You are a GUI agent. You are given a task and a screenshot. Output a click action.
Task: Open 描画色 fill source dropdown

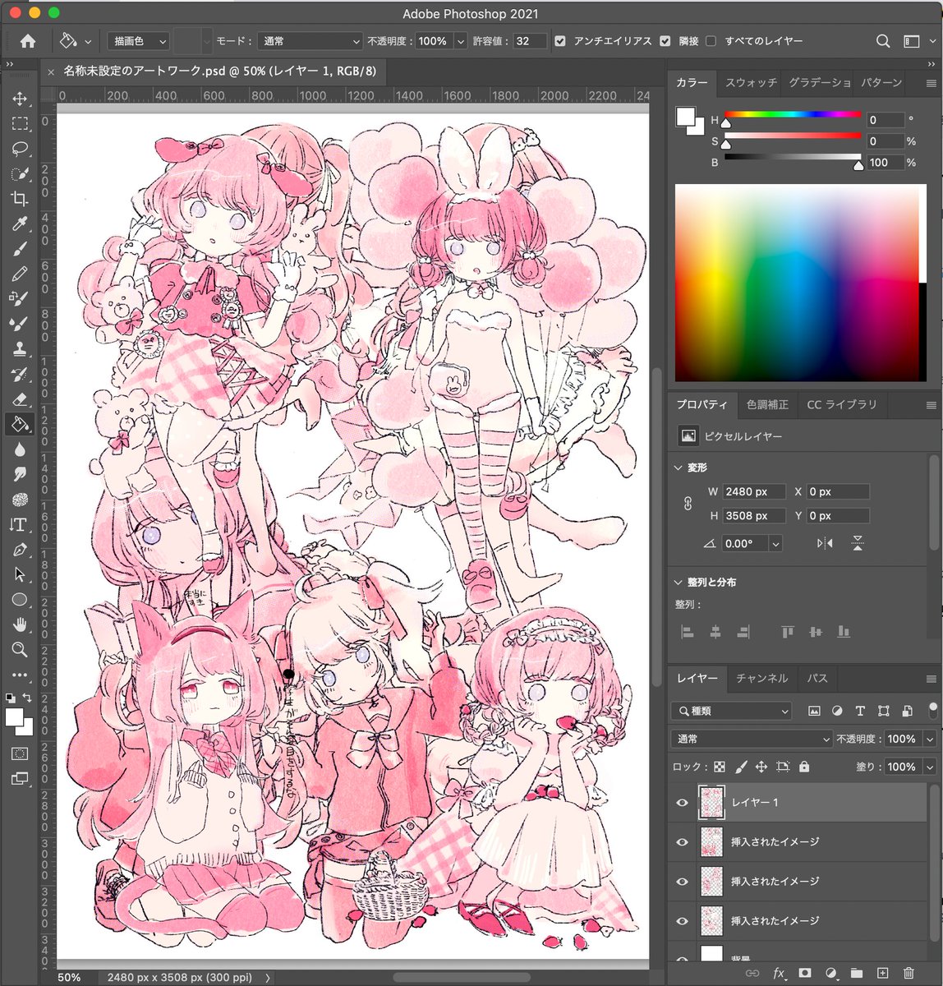click(138, 41)
